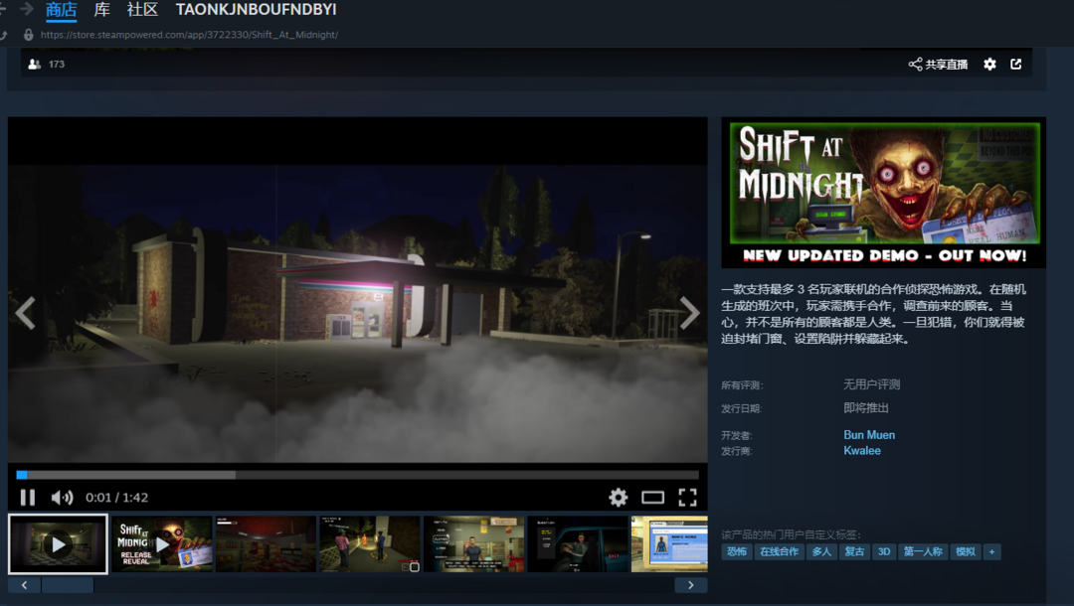Expand more tags with plus button
Viewport: 1074px width, 606px height.
pos(991,552)
